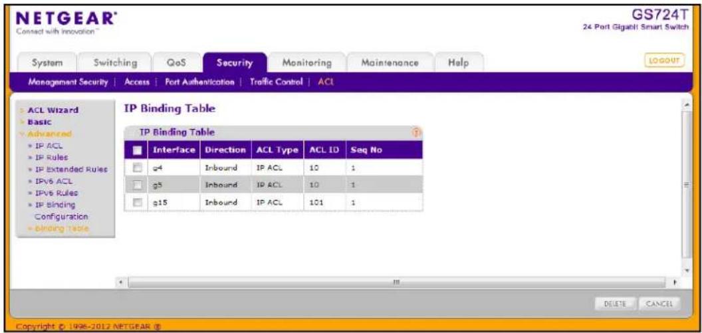Open Traffic Control submenu
Viewport: 702px width, 333px height.
277,82
